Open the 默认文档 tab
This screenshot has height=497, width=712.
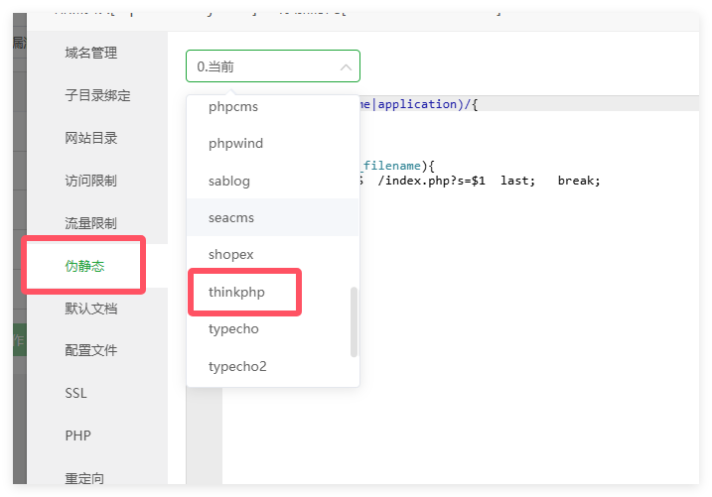point(90,309)
